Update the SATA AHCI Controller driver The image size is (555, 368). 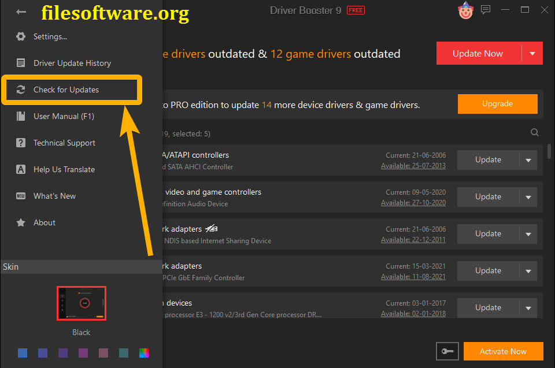pyautogui.click(x=488, y=159)
